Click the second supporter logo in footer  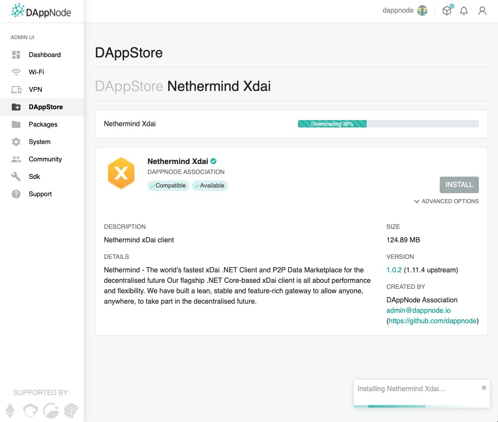30,410
